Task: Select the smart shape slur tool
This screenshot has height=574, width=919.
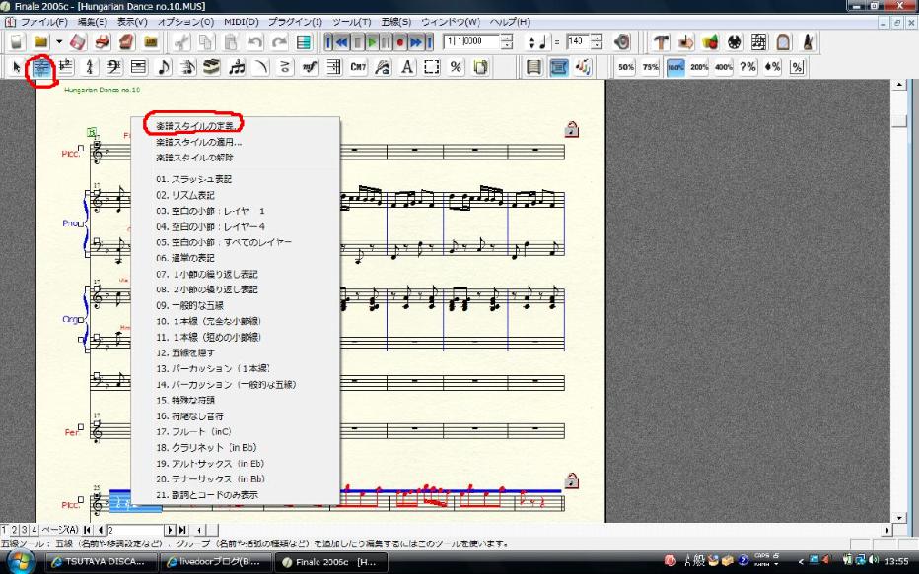Action: click(259, 66)
